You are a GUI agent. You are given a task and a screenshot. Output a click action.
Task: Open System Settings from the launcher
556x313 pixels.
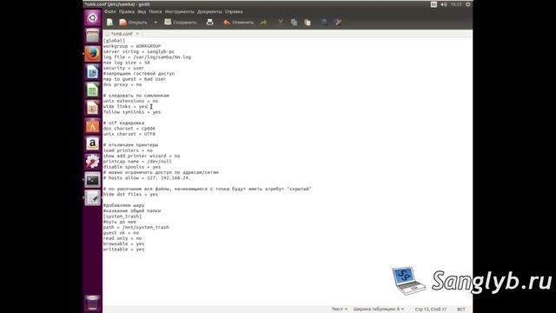pyautogui.click(x=93, y=162)
